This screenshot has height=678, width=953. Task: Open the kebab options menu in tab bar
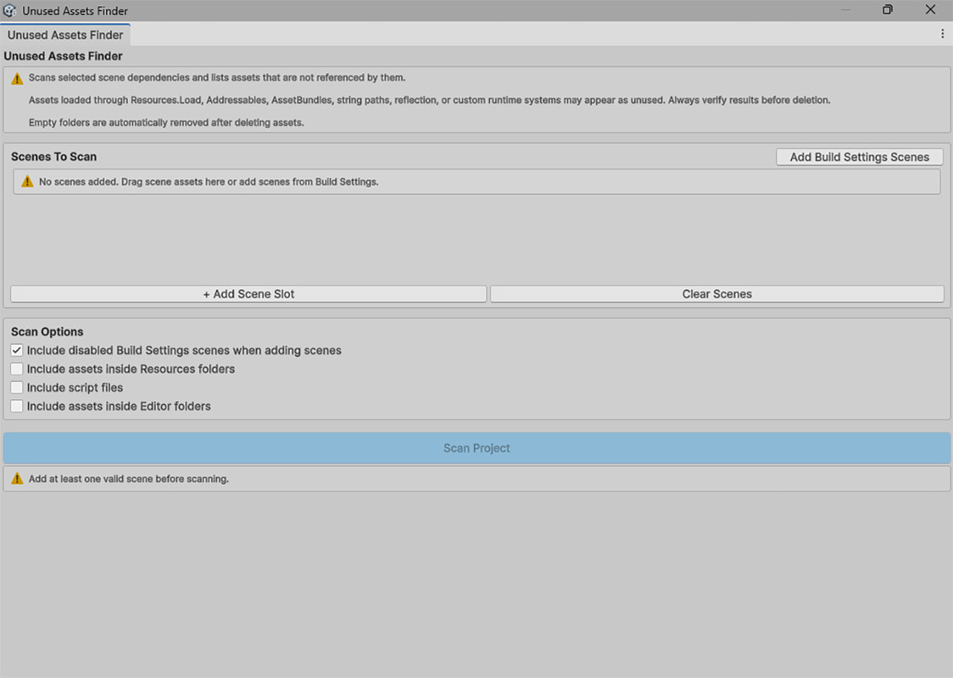[942, 34]
